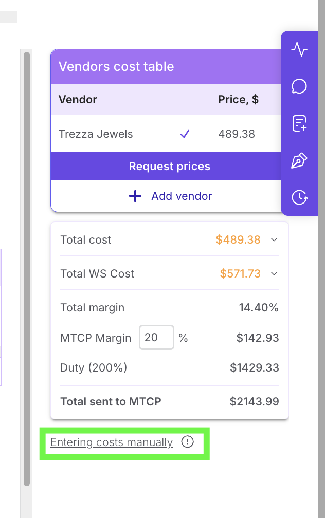Open the history clock icon
Image resolution: width=325 pixels, height=518 pixels.
coord(299,197)
